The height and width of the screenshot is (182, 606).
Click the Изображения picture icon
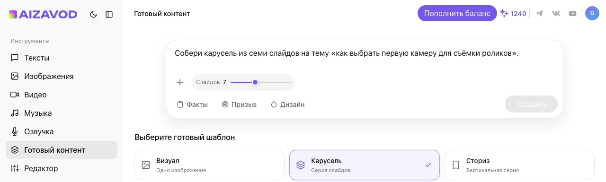click(15, 76)
